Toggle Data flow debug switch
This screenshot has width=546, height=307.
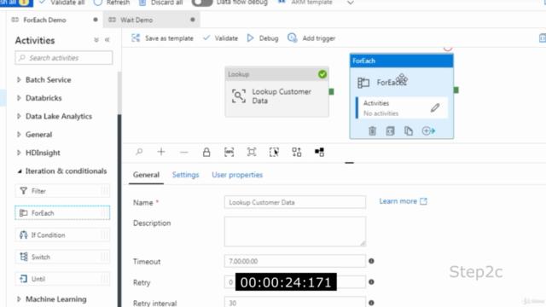(x=202, y=3)
